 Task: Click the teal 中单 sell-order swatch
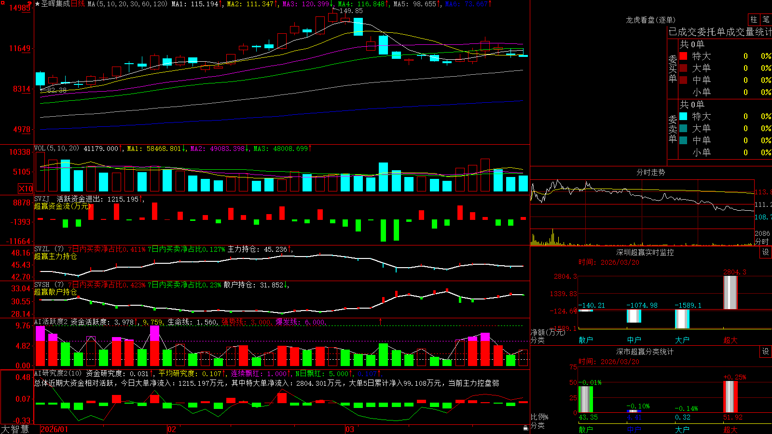(683, 140)
